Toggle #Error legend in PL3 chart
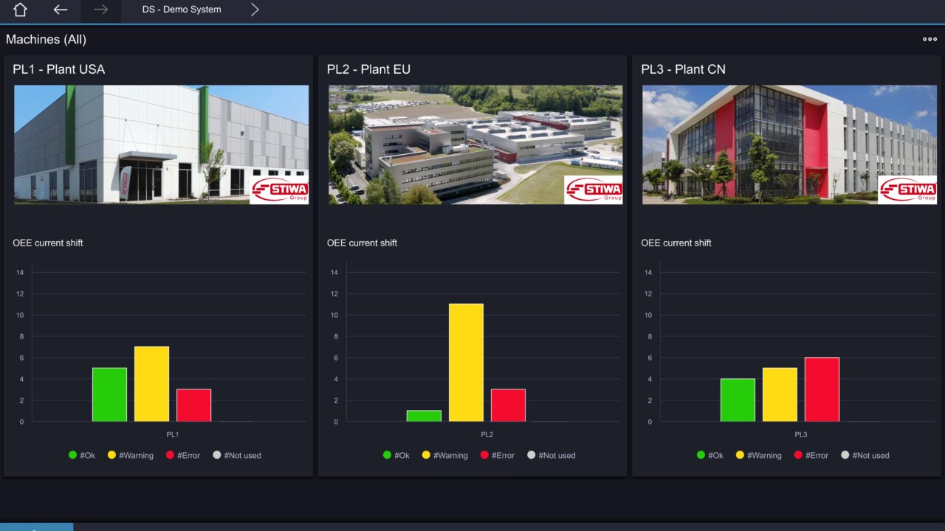The width and height of the screenshot is (945, 531). tap(811, 455)
